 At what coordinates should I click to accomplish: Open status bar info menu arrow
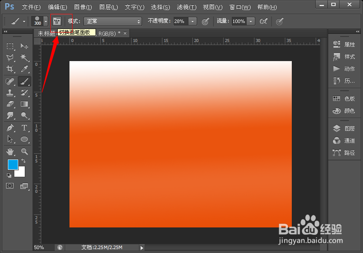(142, 248)
